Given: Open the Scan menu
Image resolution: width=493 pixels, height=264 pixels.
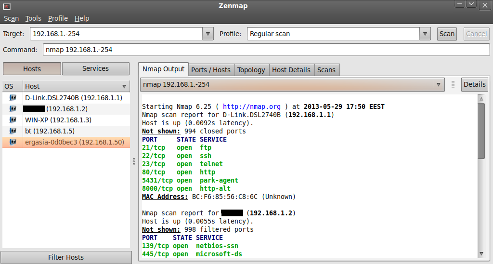Looking at the screenshot, I should click(x=12, y=19).
